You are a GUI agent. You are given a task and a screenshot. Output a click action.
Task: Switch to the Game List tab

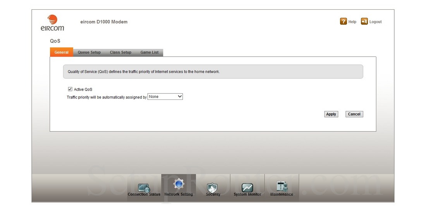pyautogui.click(x=149, y=52)
